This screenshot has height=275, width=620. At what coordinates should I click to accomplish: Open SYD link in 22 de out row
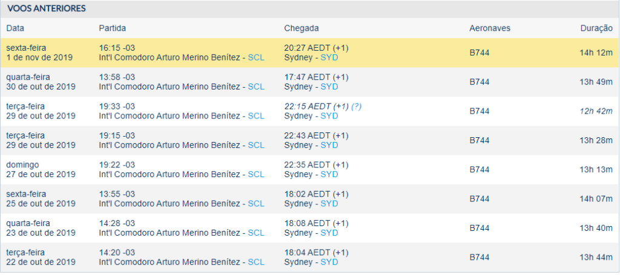329,262
